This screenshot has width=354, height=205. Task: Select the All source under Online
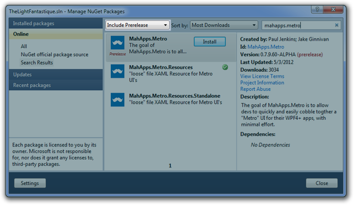click(x=24, y=47)
